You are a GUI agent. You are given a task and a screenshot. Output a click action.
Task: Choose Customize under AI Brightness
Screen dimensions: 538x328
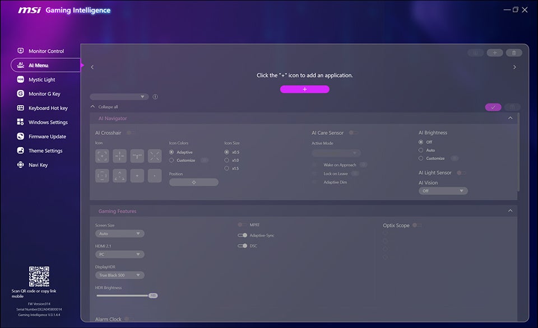[x=421, y=158]
